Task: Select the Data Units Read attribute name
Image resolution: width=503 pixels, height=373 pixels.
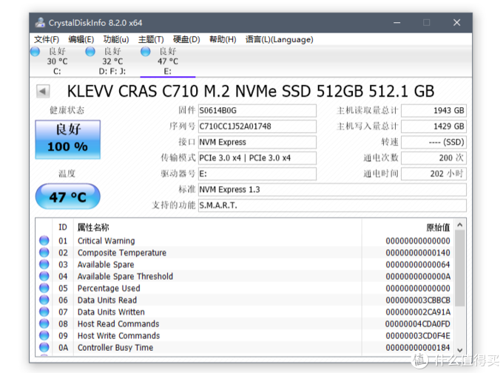Action: [x=107, y=300]
